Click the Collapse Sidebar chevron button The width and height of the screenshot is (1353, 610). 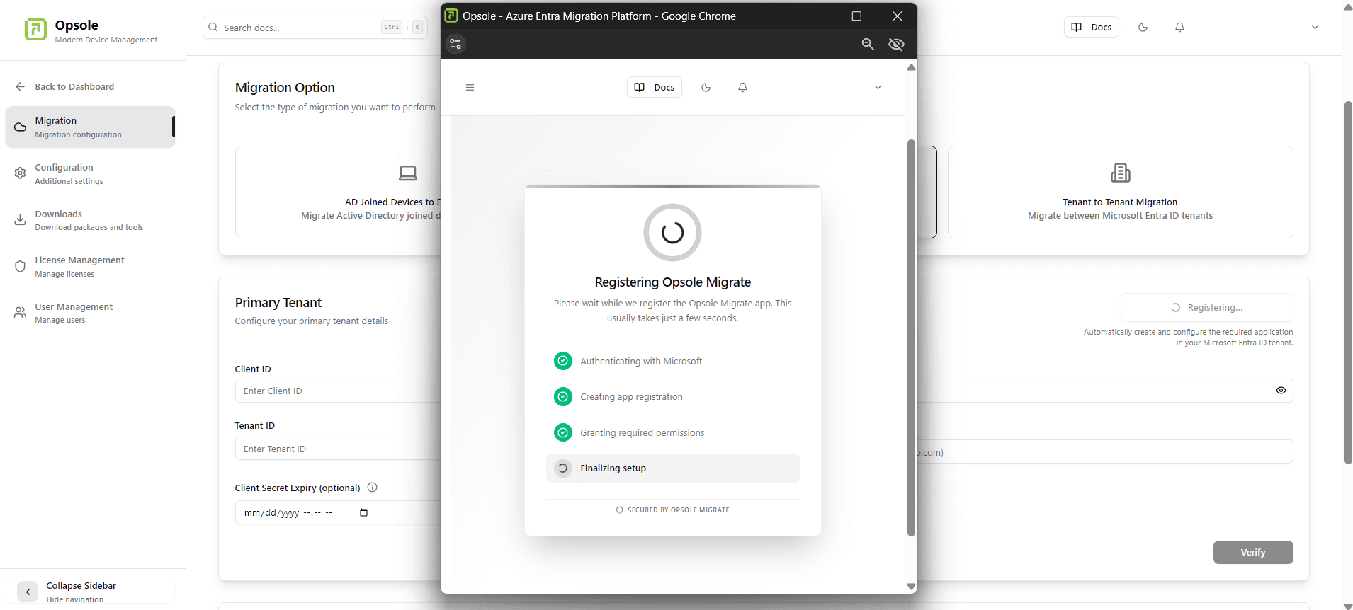pos(28,592)
